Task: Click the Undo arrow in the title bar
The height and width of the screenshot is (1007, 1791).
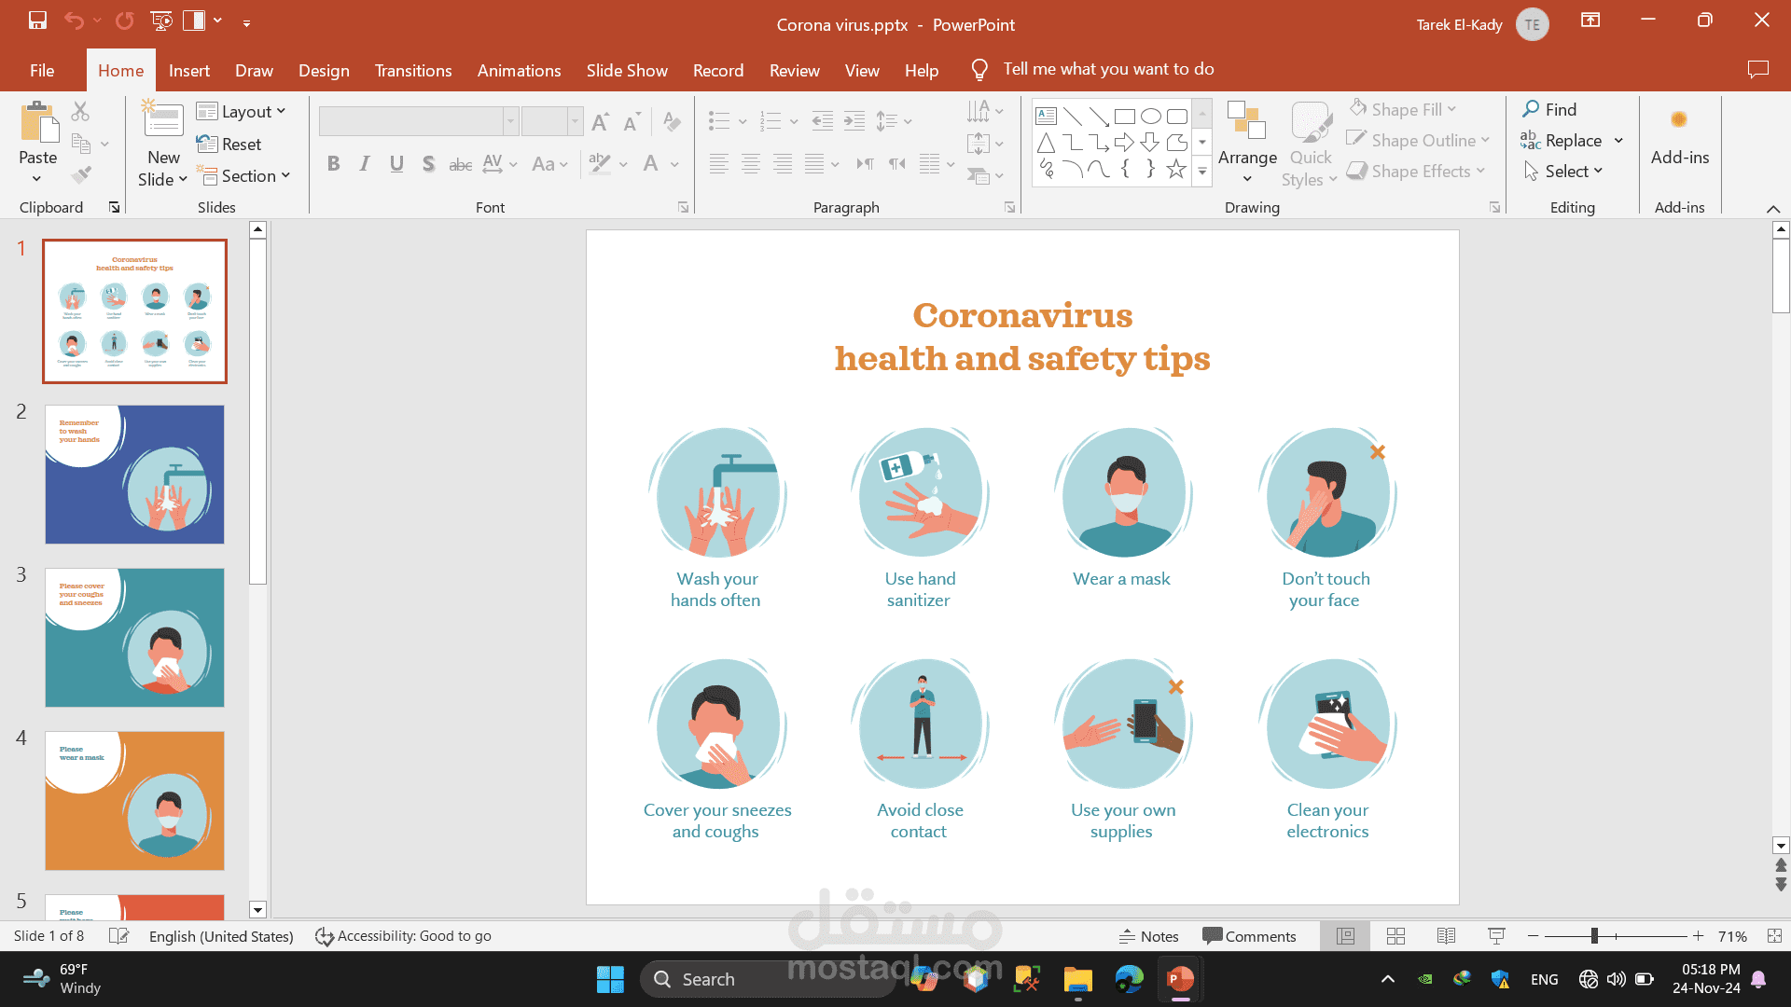Action: pyautogui.click(x=74, y=21)
